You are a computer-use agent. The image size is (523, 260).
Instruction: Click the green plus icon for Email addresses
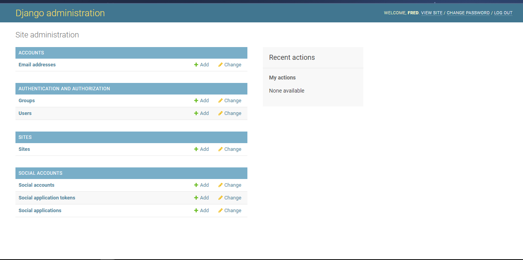pyautogui.click(x=196, y=65)
